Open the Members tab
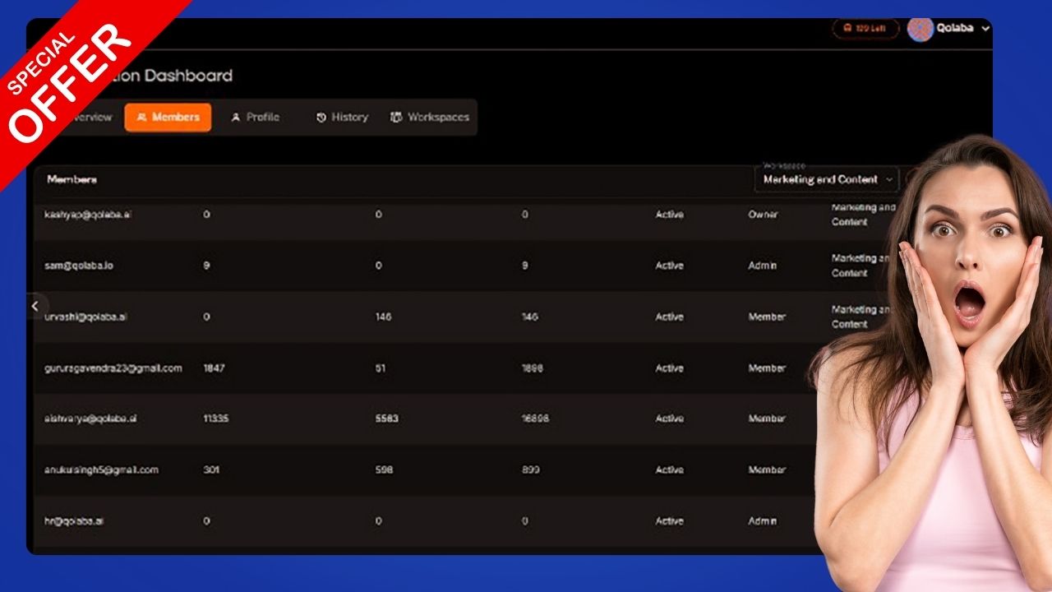This screenshot has width=1052, height=592. coord(168,117)
